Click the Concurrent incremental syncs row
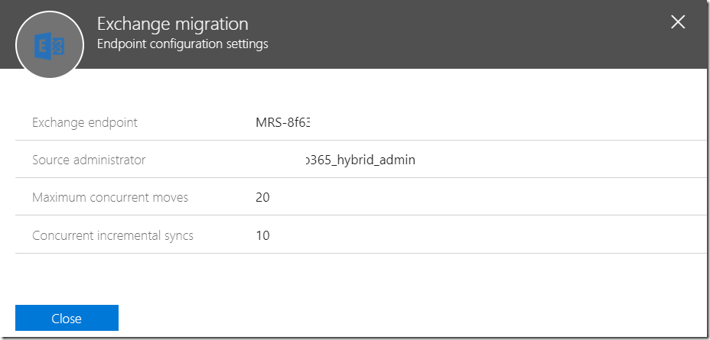The height and width of the screenshot is (340, 710). (361, 235)
